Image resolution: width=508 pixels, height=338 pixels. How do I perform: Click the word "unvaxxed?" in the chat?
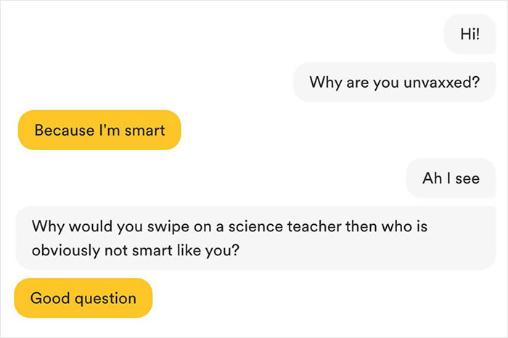pyautogui.click(x=445, y=81)
